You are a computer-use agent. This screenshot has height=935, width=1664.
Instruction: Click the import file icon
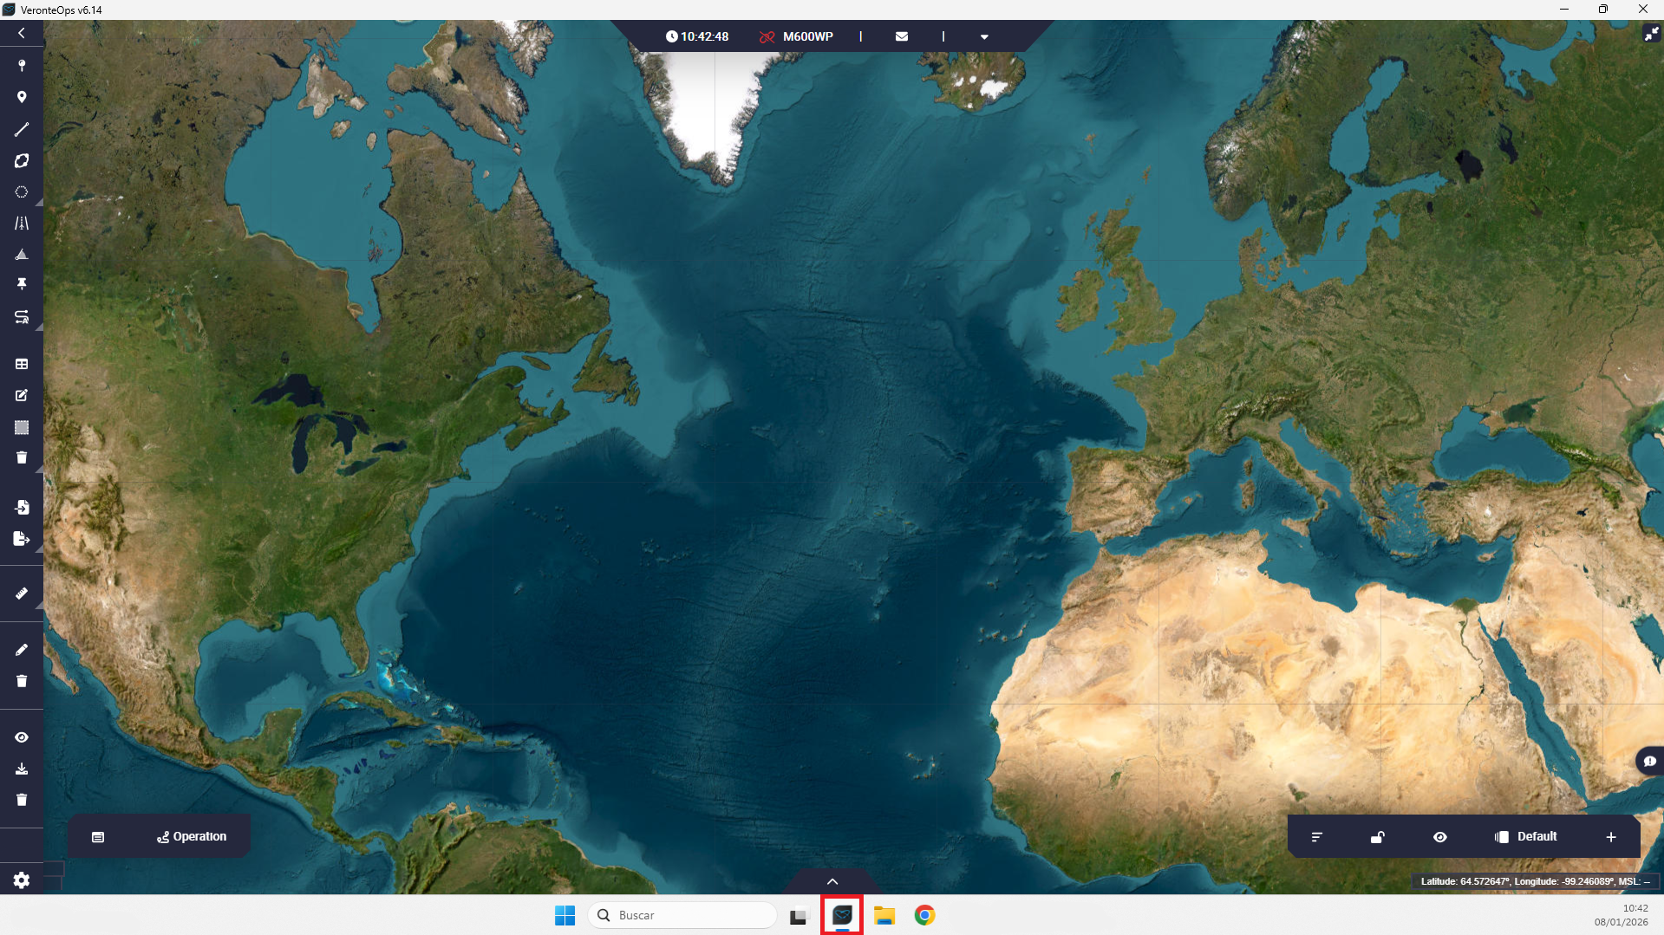tap(22, 507)
